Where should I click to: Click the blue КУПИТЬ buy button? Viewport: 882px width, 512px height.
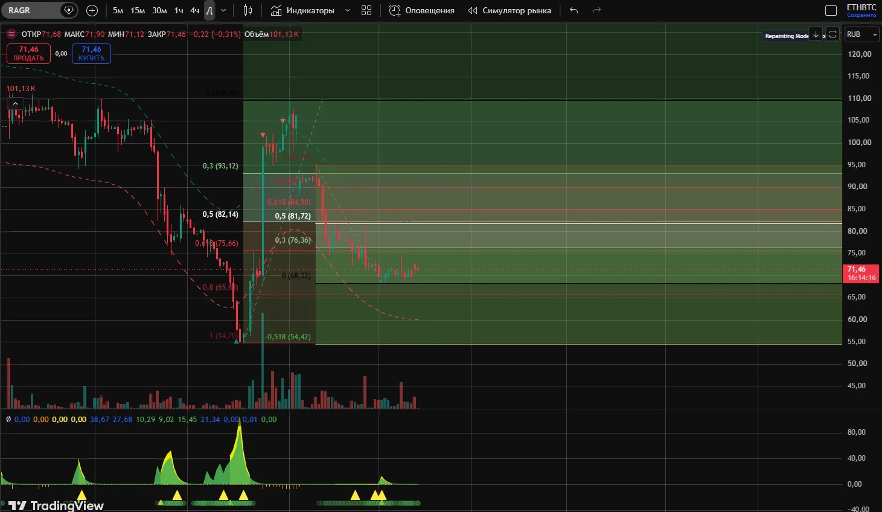click(x=91, y=54)
